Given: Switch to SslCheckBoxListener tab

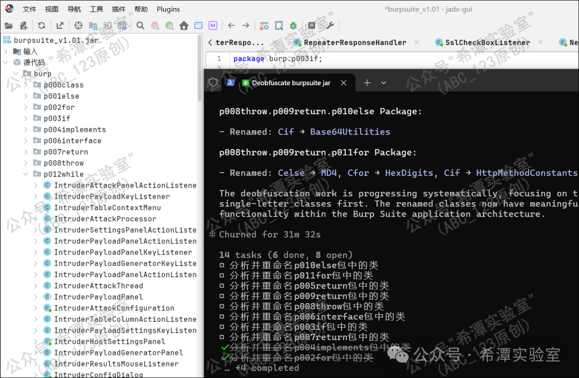Looking at the screenshot, I should (482, 42).
